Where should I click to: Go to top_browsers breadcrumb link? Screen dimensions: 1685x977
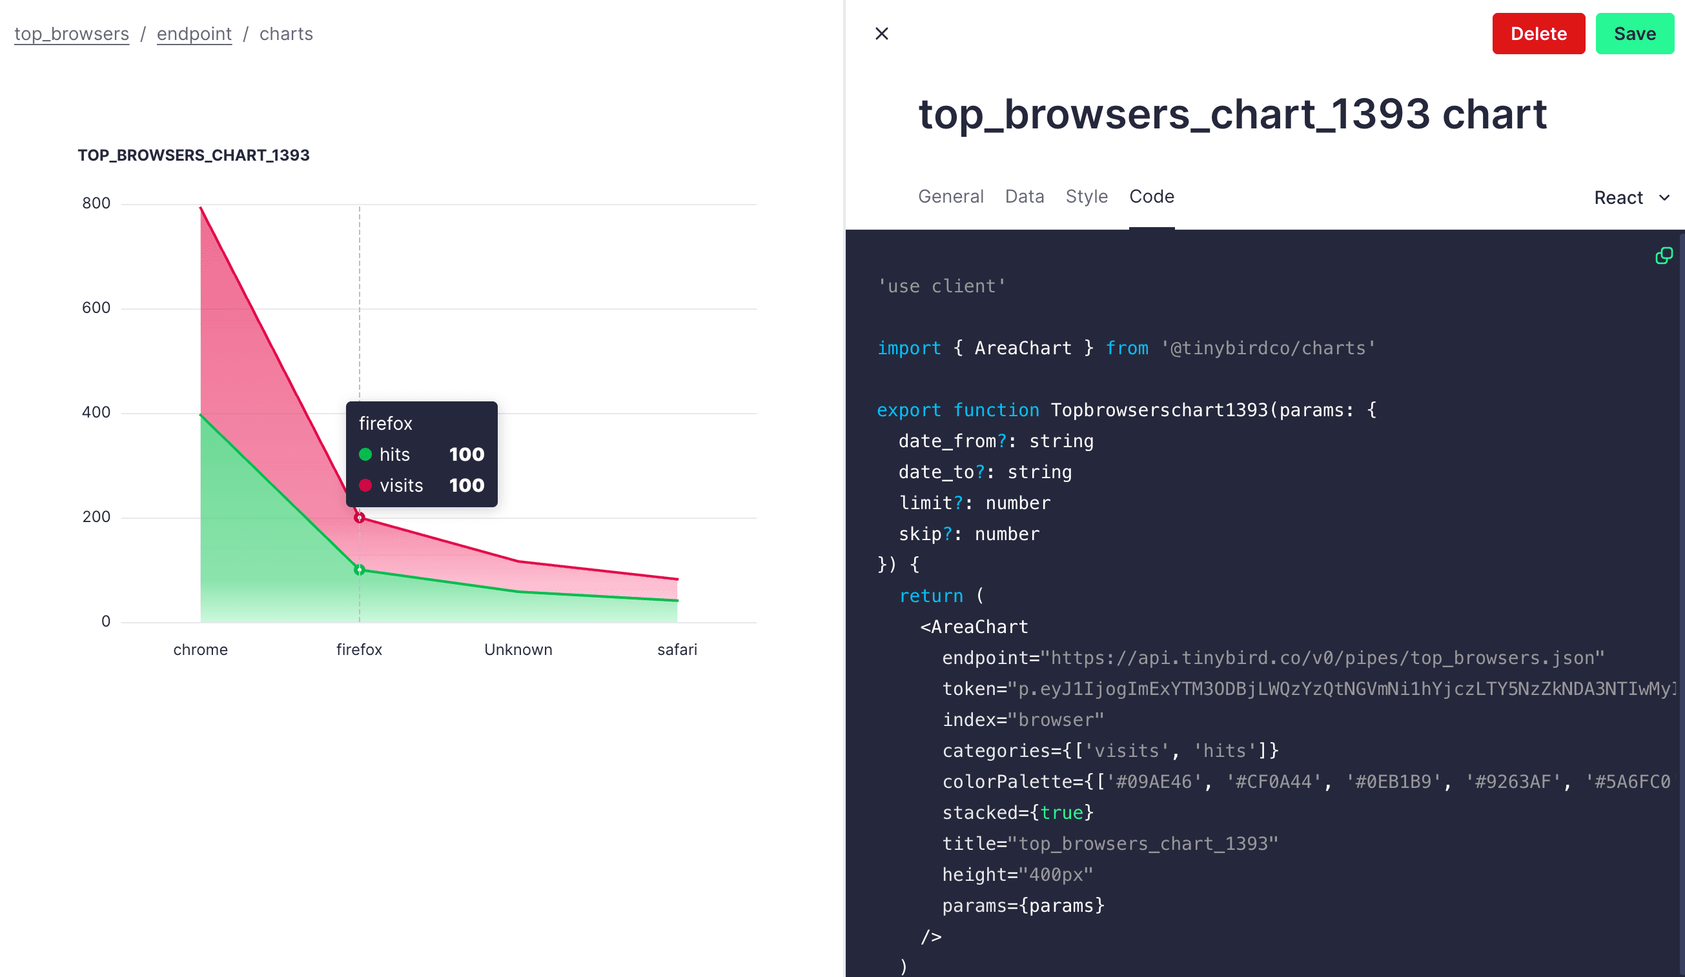[x=72, y=34]
